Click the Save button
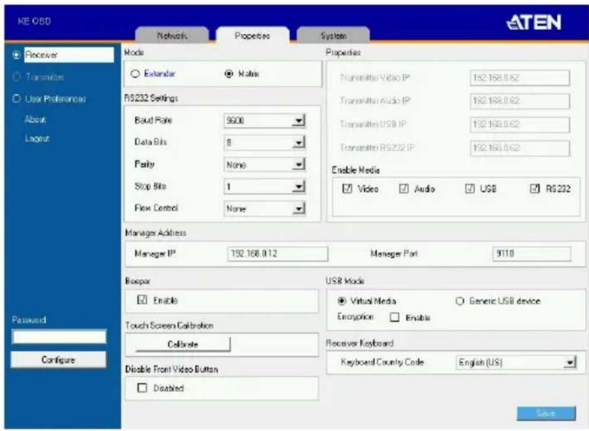589x431 pixels. (x=546, y=413)
